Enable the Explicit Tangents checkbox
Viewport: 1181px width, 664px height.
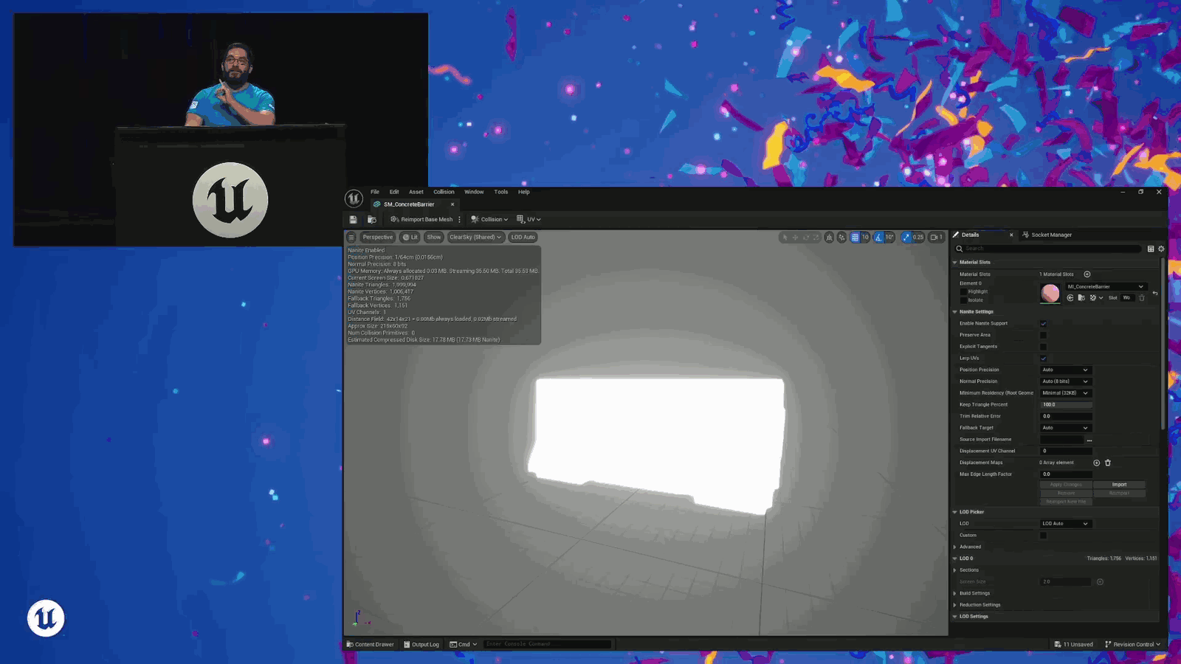click(x=1043, y=347)
